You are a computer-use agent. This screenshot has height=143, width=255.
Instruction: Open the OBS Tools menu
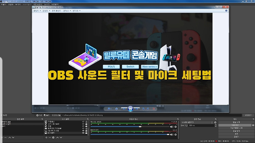[47, 4]
